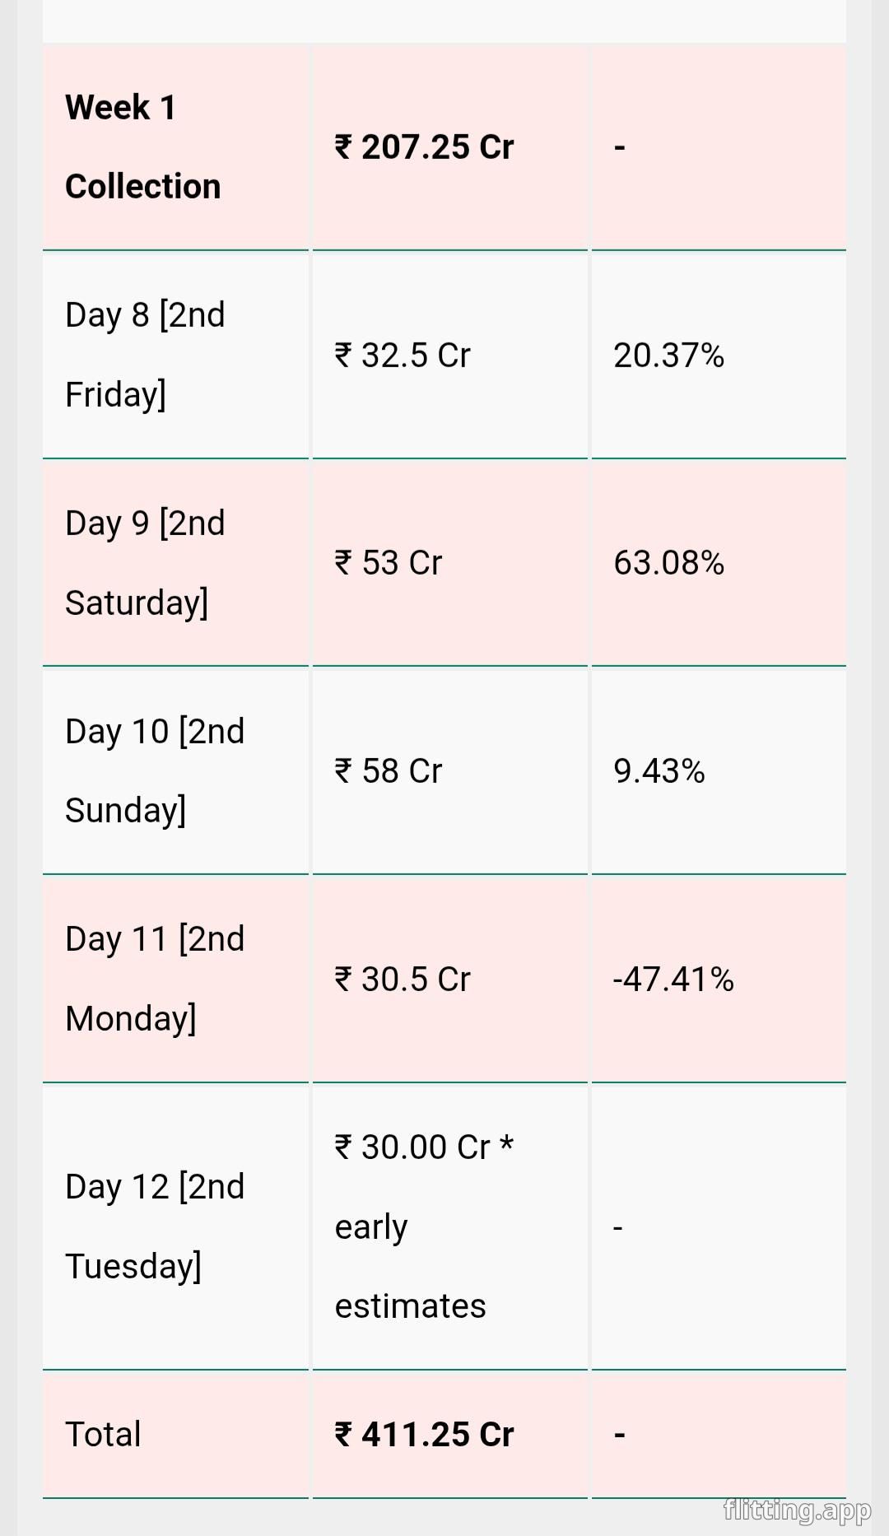
Task: Select the ₹ 32.5 Cr value
Action: [403, 356]
